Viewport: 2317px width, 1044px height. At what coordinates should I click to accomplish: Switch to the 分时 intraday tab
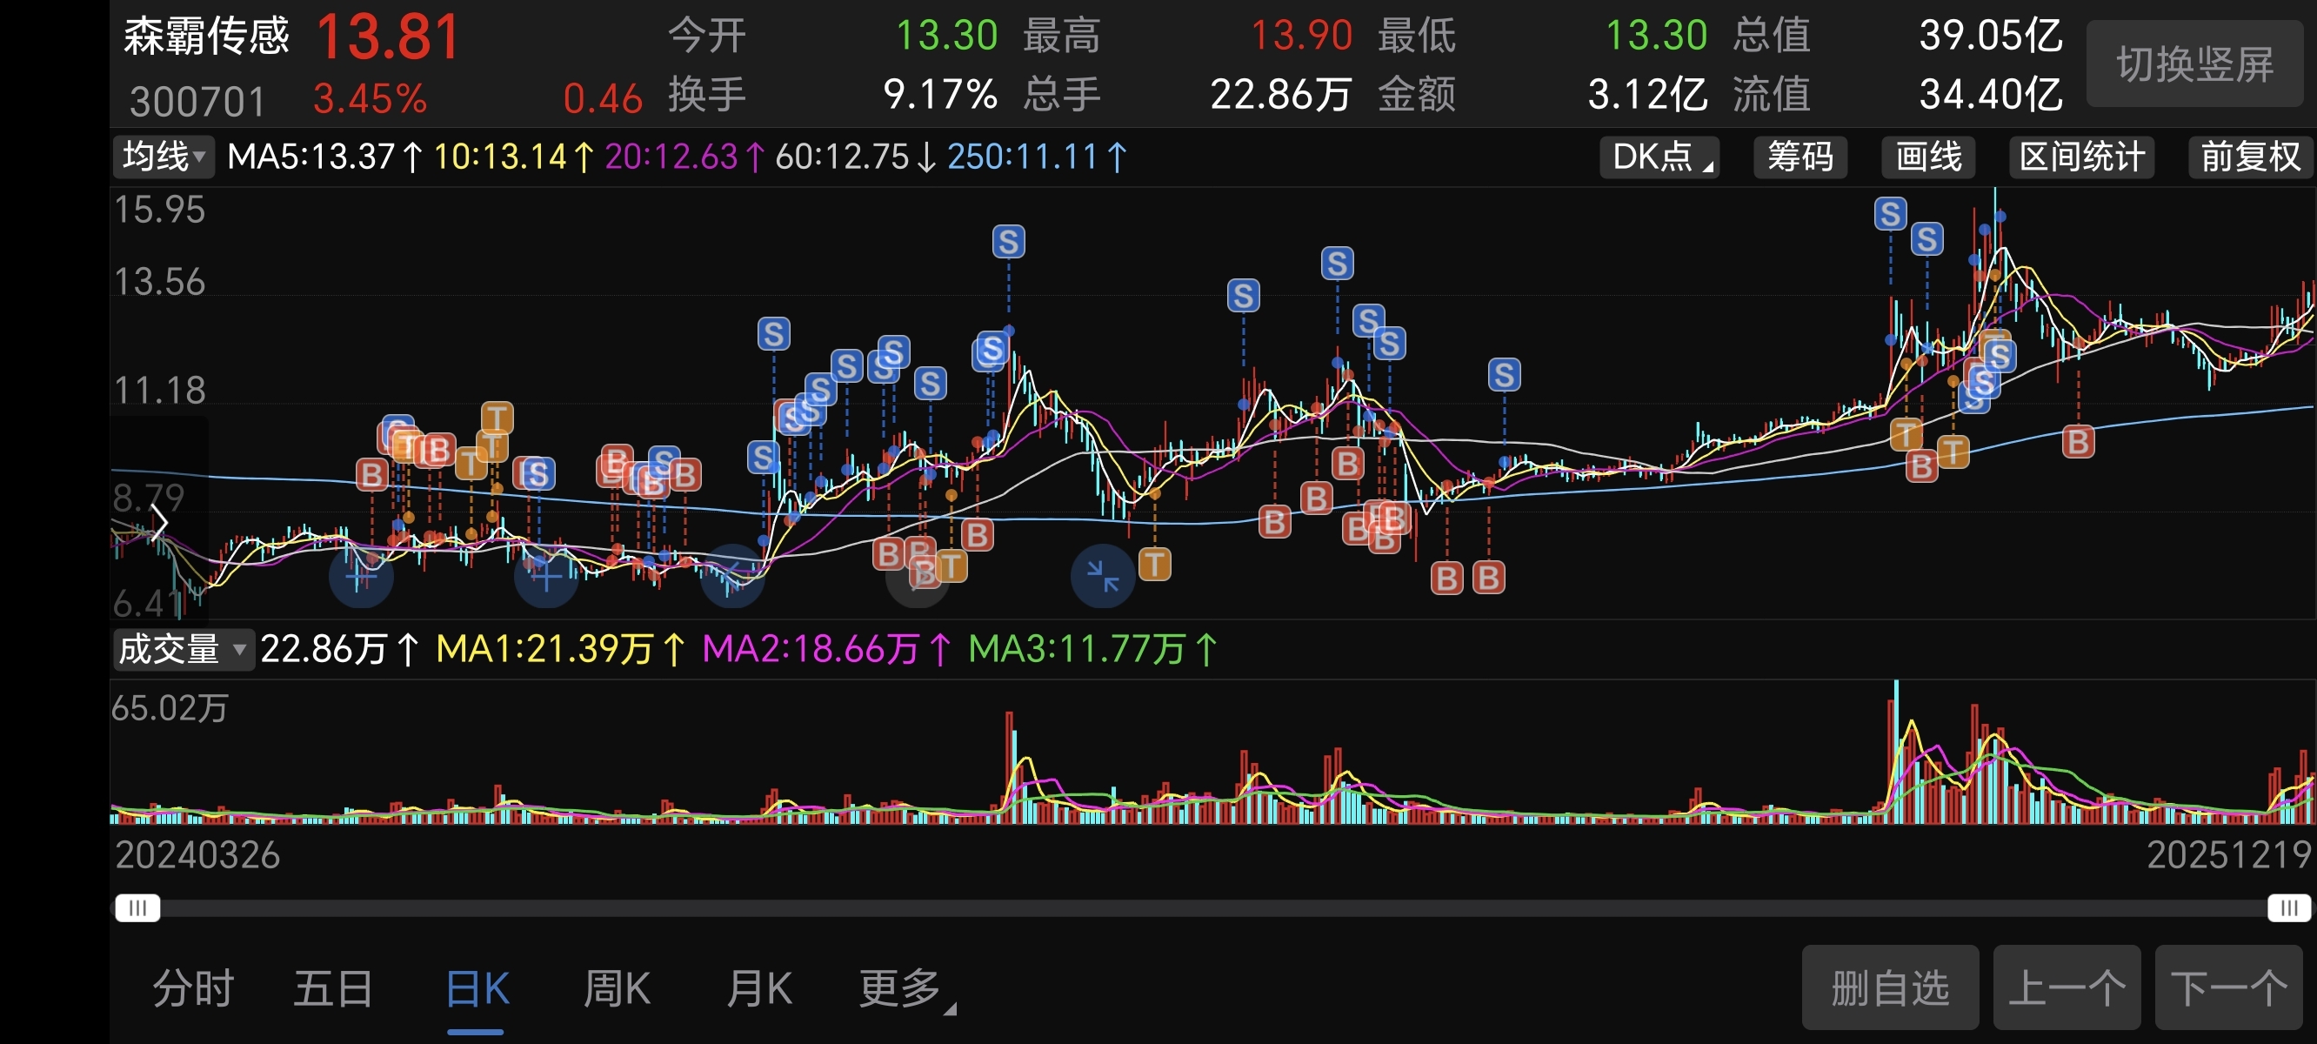pos(193,988)
